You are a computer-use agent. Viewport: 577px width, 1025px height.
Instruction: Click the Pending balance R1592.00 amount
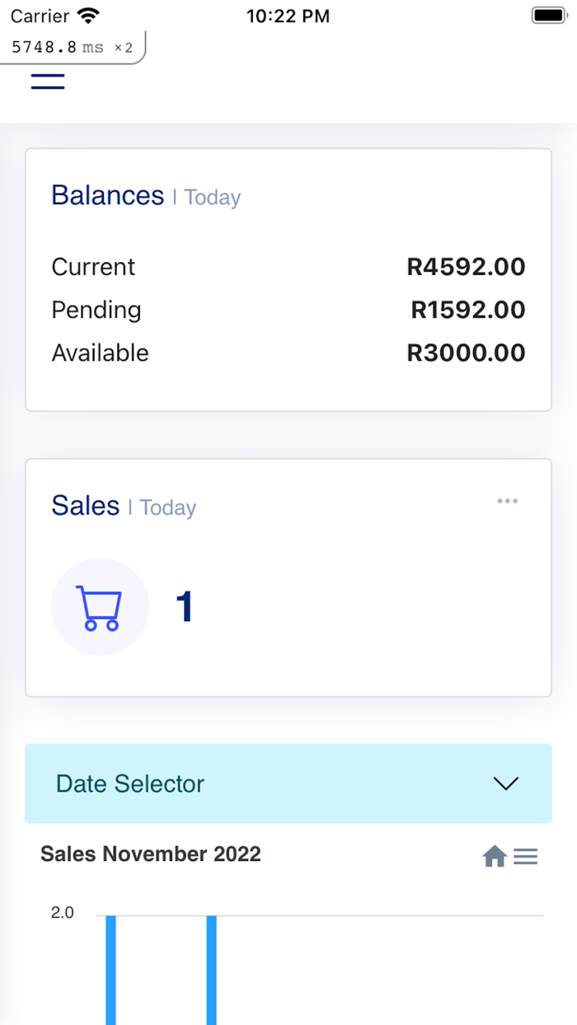click(x=467, y=310)
